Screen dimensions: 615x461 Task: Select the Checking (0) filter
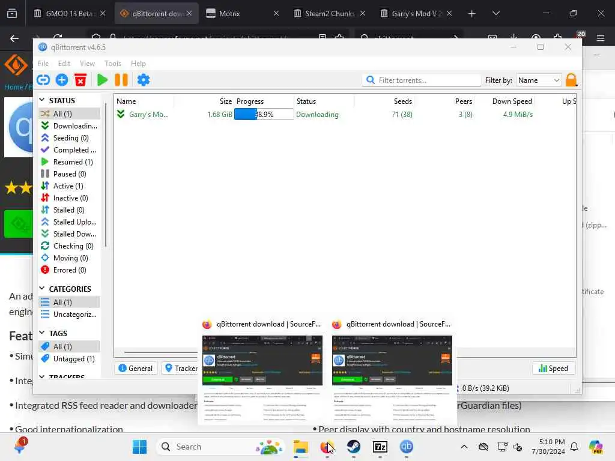coord(70,246)
